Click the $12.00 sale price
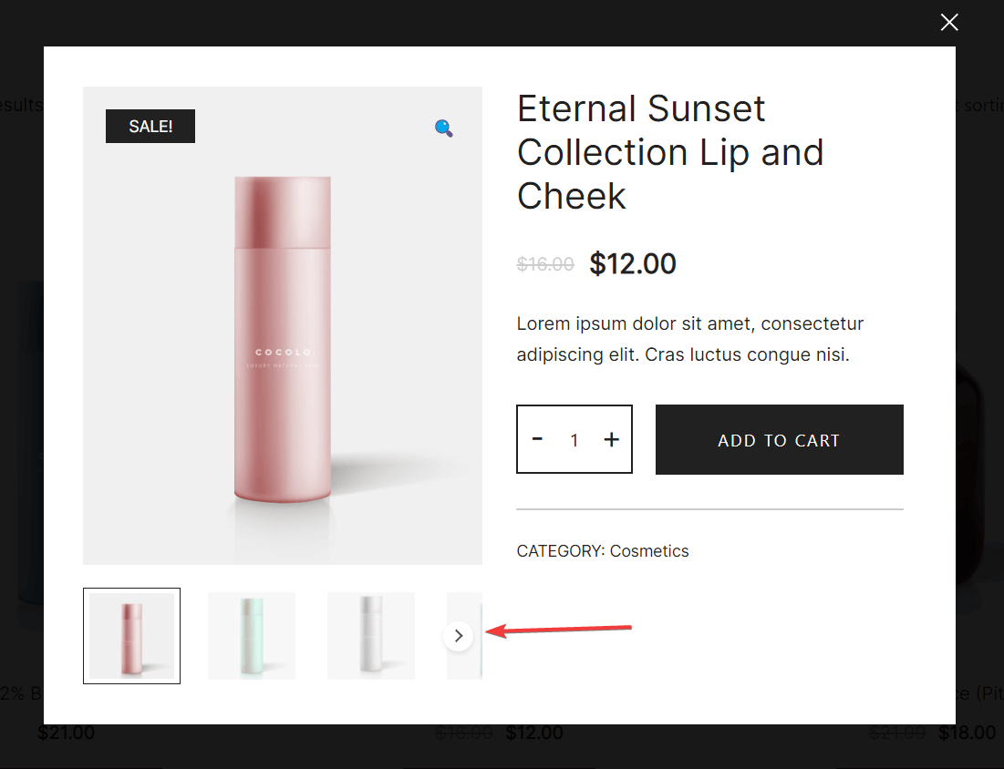Screen dimensions: 1004x769 point(633,263)
